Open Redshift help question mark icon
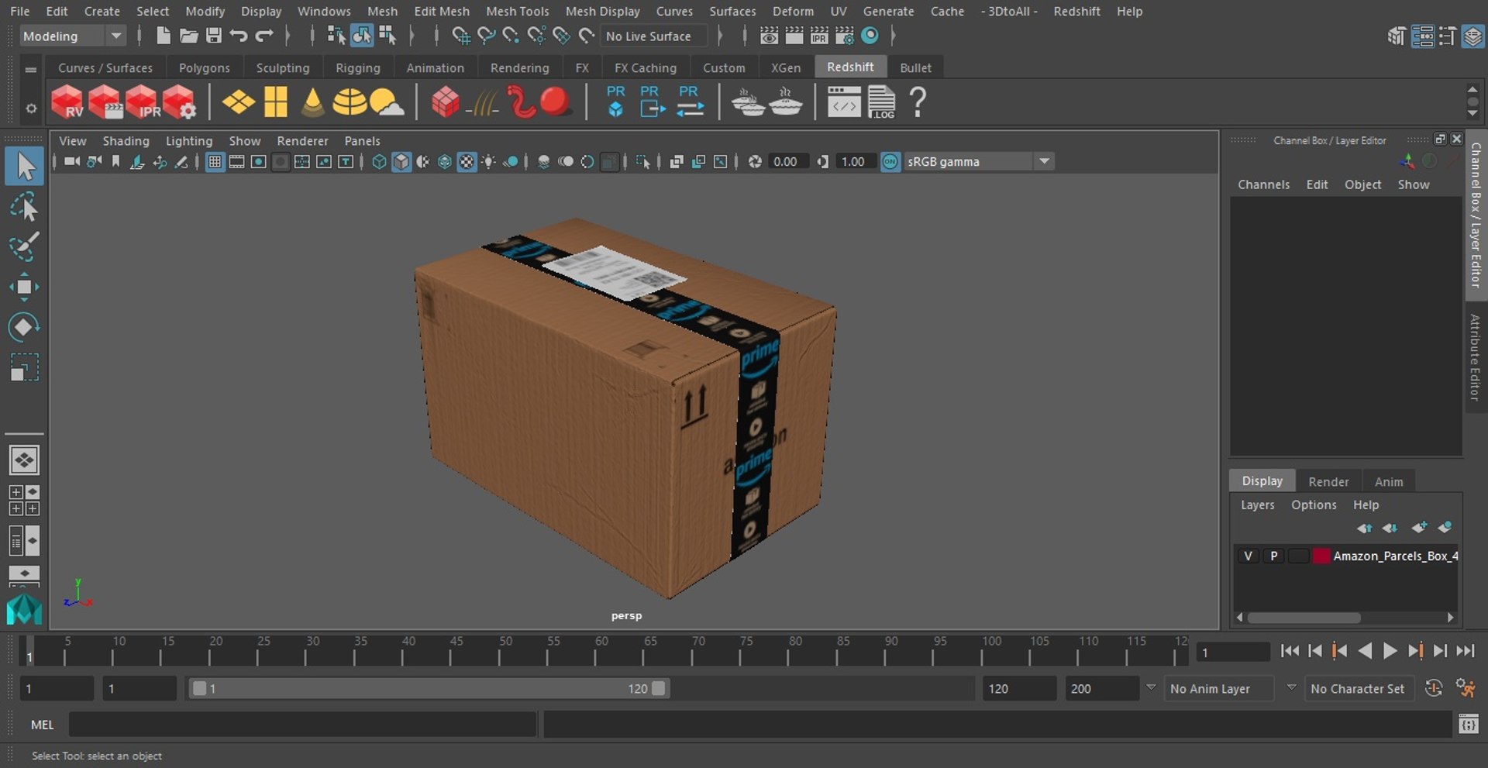Image resolution: width=1488 pixels, height=768 pixels. [918, 102]
